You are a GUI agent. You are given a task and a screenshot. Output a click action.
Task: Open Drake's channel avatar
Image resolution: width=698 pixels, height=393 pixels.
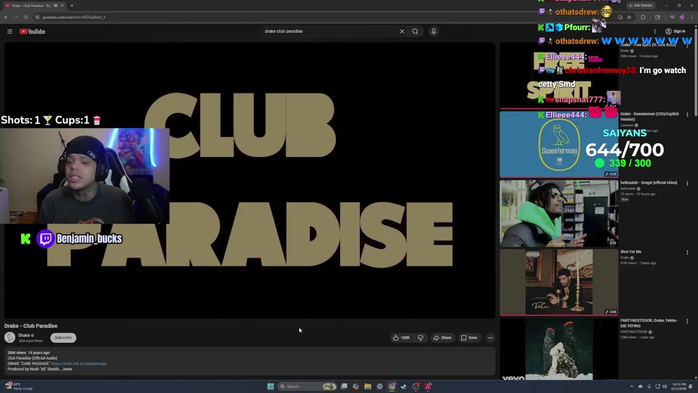pos(10,338)
